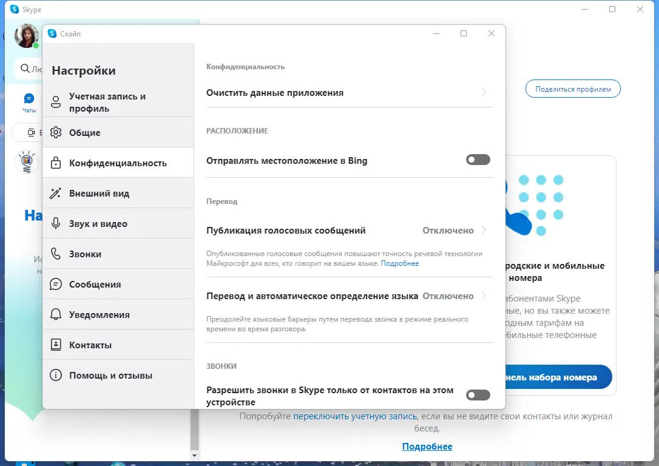Click the profile avatar in top left
The width and height of the screenshot is (659, 466).
(26, 36)
